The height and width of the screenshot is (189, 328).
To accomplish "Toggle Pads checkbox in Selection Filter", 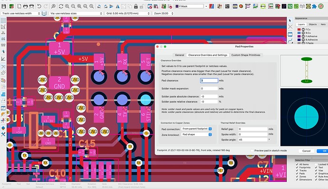I will [297, 173].
